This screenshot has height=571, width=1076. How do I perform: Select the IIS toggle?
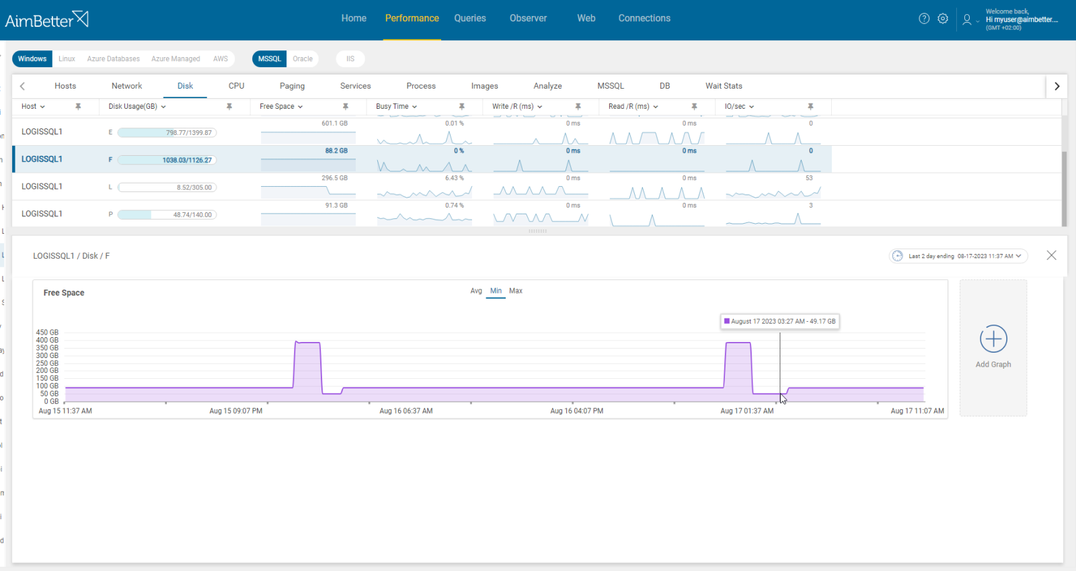350,59
